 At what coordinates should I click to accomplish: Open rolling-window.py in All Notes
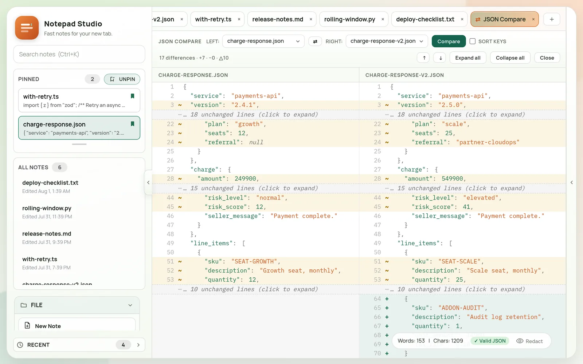[79, 212]
